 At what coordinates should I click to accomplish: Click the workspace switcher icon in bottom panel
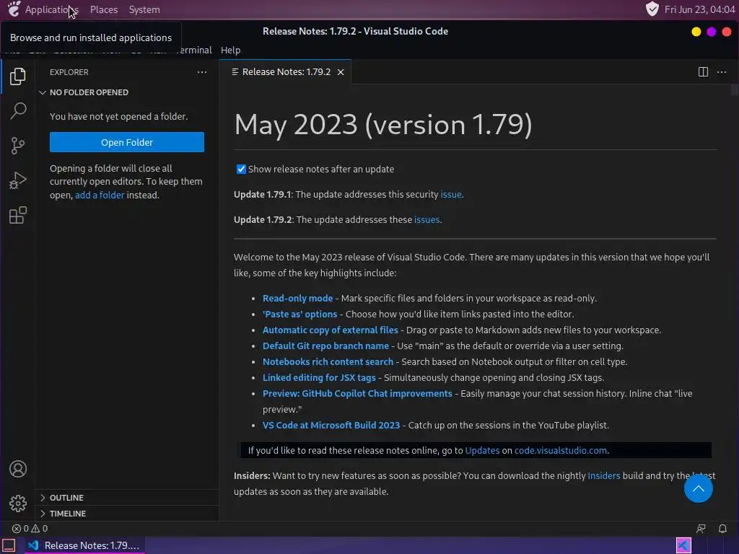683,545
